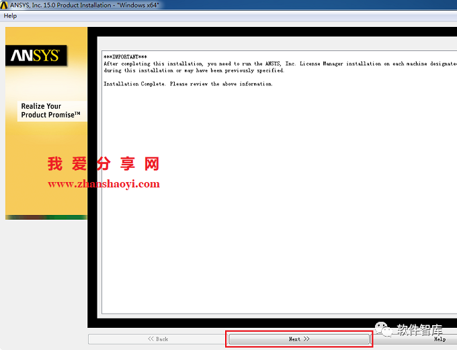Screen dimensions: 457x350
Task: Click 'Realize Your Product Promise' banner text
Action: pos(50,110)
